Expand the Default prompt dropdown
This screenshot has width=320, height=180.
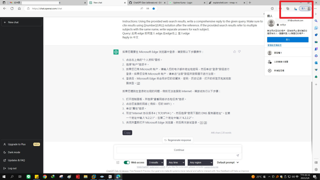click(227, 162)
